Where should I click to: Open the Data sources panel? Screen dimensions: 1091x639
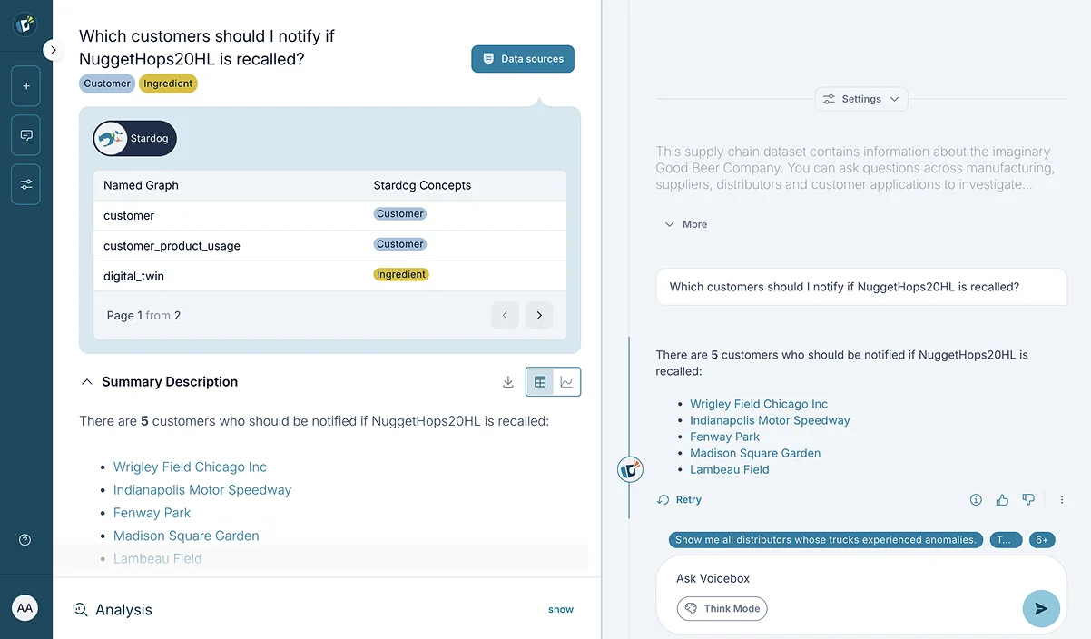[522, 58]
